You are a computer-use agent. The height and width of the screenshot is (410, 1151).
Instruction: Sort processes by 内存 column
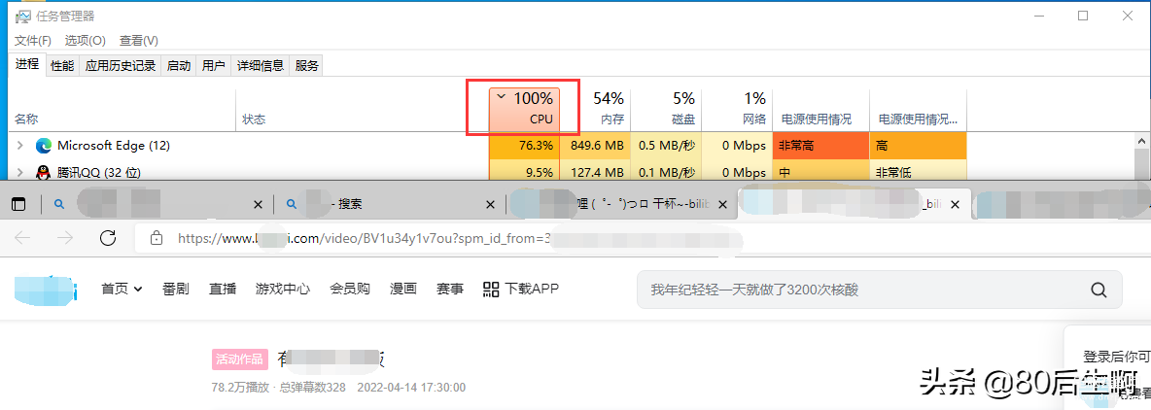[x=595, y=110]
